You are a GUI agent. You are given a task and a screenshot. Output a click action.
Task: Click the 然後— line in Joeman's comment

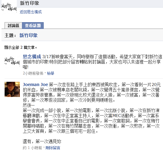click(x=29, y=105)
